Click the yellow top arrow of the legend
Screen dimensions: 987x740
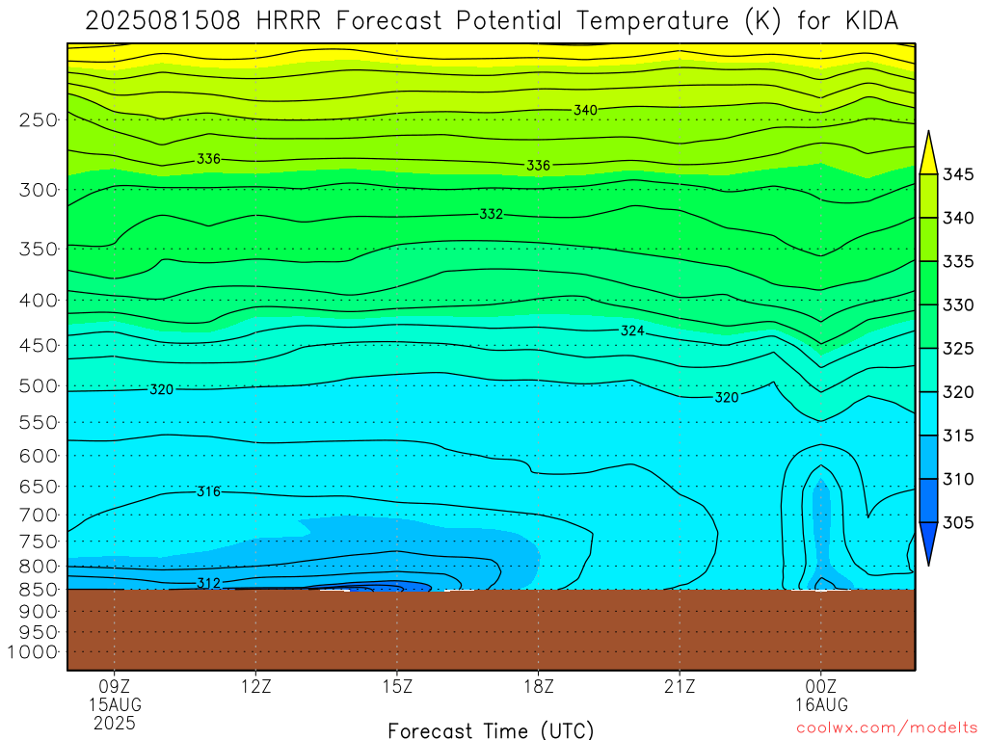coord(928,154)
